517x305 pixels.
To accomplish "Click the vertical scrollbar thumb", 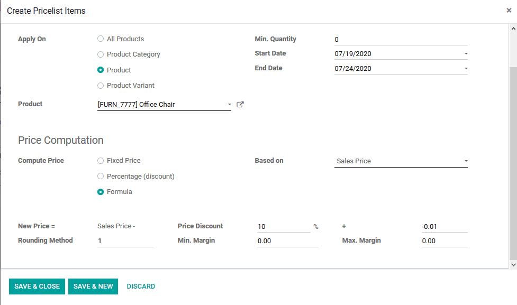I will [x=513, y=163].
